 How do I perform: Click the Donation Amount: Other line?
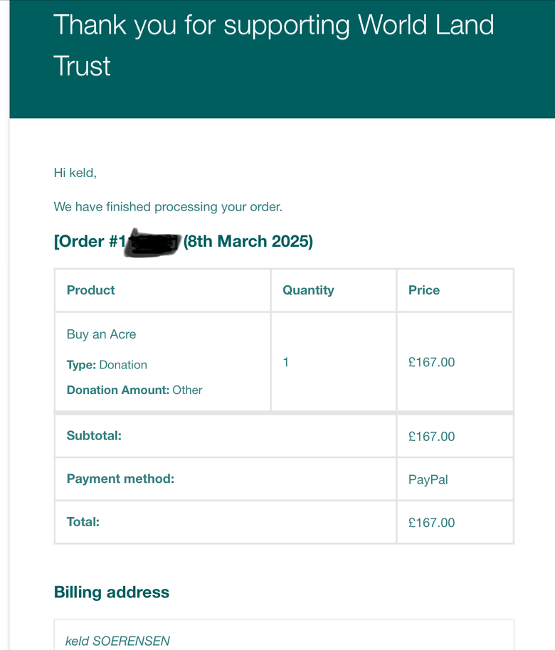(134, 390)
